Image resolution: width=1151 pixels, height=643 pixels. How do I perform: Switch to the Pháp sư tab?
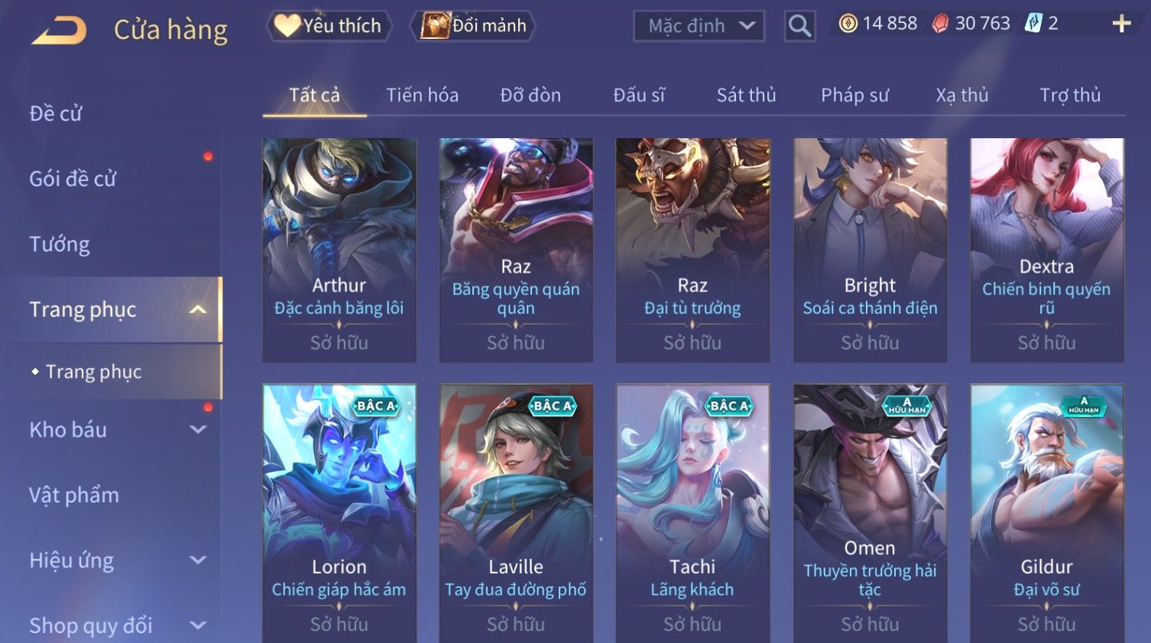point(854,95)
